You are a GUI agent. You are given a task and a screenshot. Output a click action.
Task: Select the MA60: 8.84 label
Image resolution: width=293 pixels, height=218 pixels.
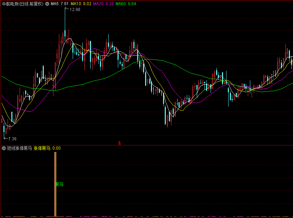point(126,4)
